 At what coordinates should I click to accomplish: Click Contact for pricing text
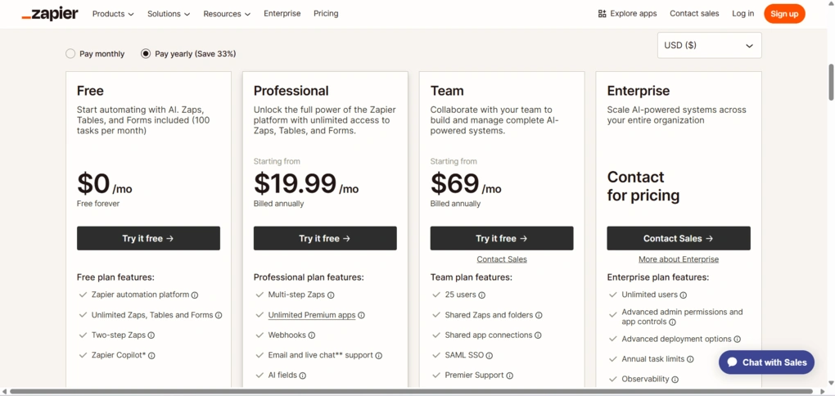click(643, 187)
